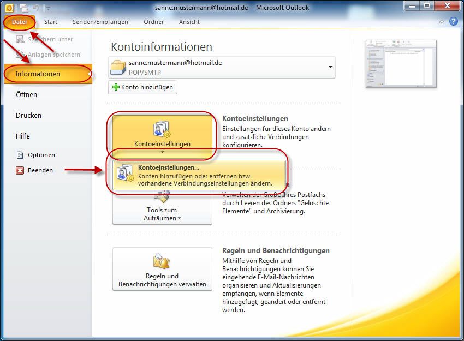The height and width of the screenshot is (341, 464).
Task: Collapse the ribbon with the chevron toggle
Action: (442, 22)
